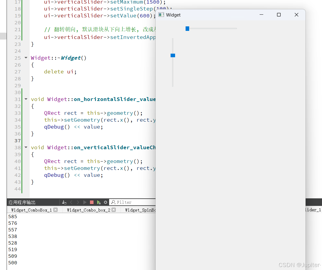Click 'qDebug() << value;' on line 42
This screenshot has height=270, width=322.
[73, 175]
